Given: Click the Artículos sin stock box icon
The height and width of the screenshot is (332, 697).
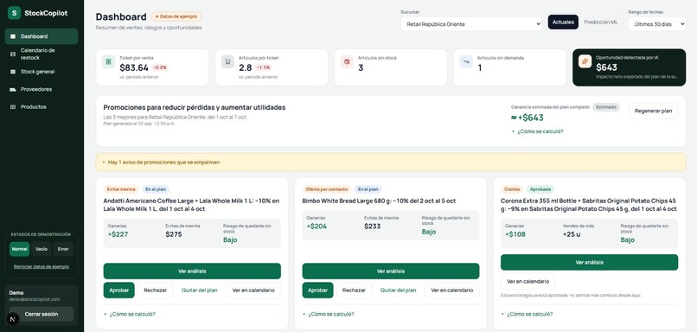Looking at the screenshot, I should 347,61.
